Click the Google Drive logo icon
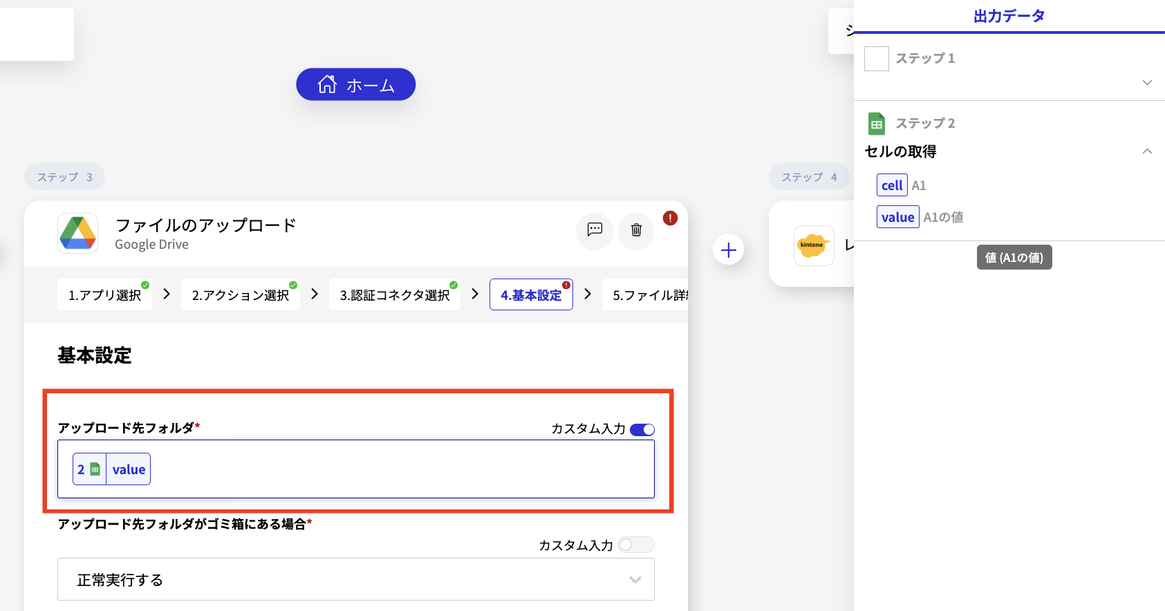Screen dimensions: 1165x611 (x=77, y=233)
